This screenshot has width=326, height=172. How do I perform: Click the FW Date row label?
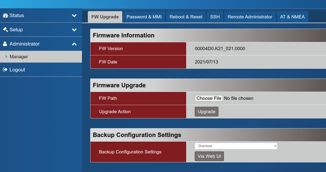(x=108, y=62)
